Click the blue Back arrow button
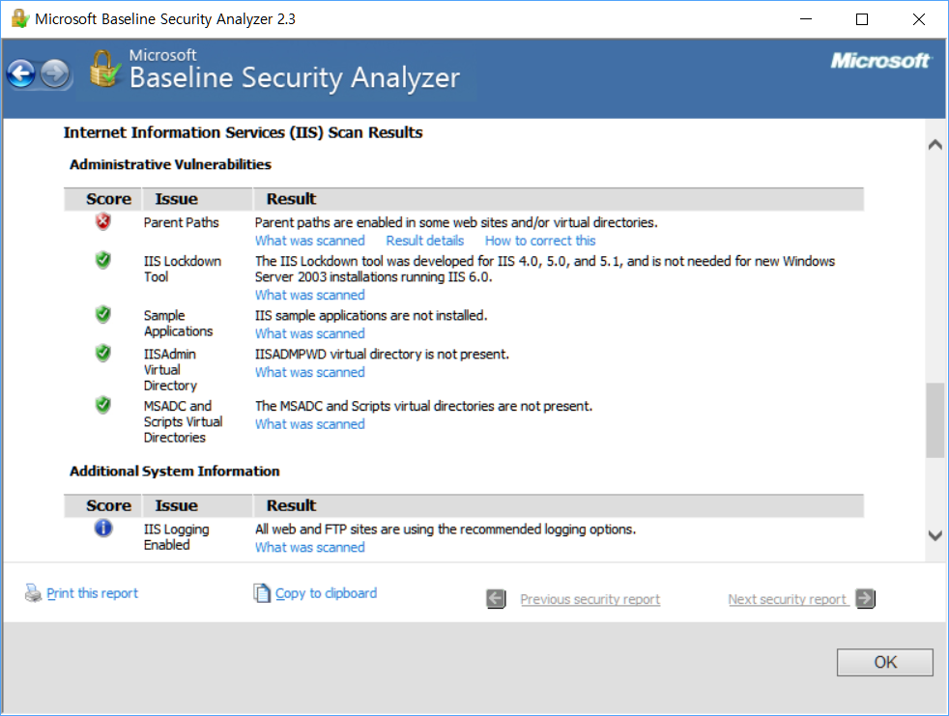949x716 pixels. [21, 74]
